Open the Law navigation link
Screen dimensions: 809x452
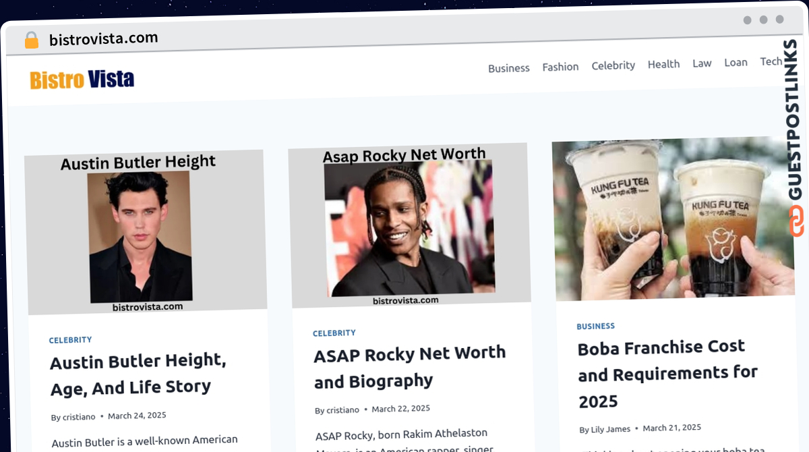pos(702,63)
